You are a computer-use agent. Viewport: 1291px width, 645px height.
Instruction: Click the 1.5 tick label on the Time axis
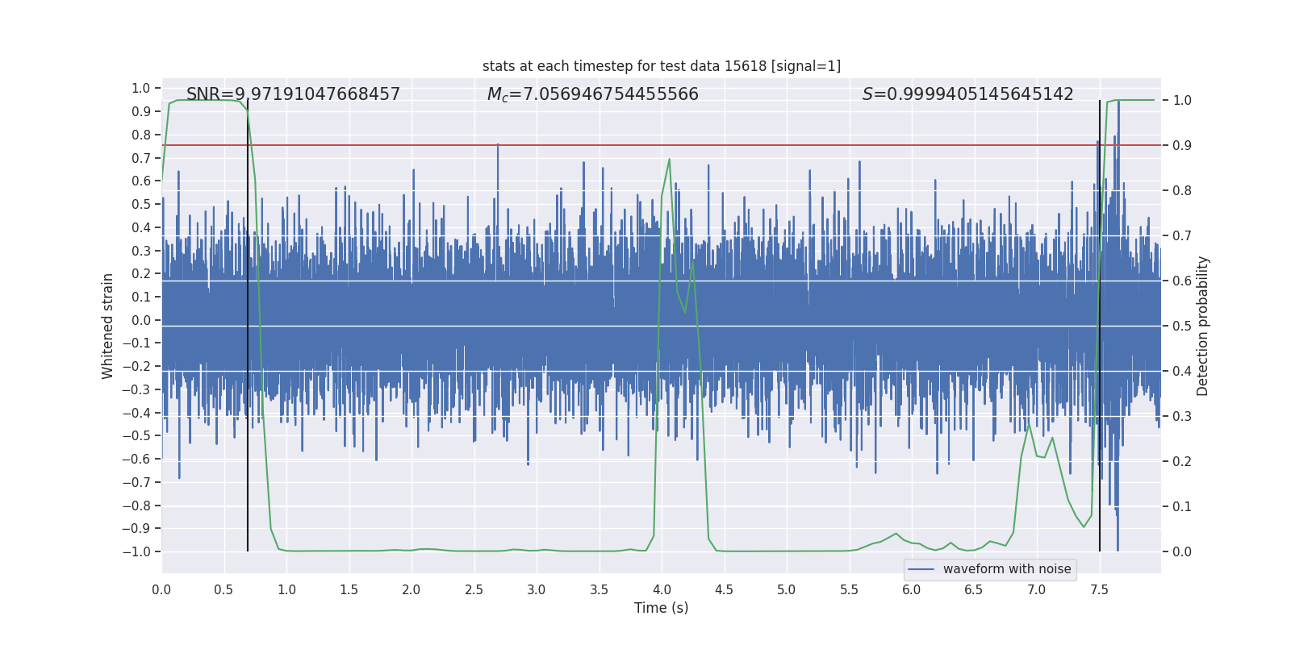coord(349,589)
